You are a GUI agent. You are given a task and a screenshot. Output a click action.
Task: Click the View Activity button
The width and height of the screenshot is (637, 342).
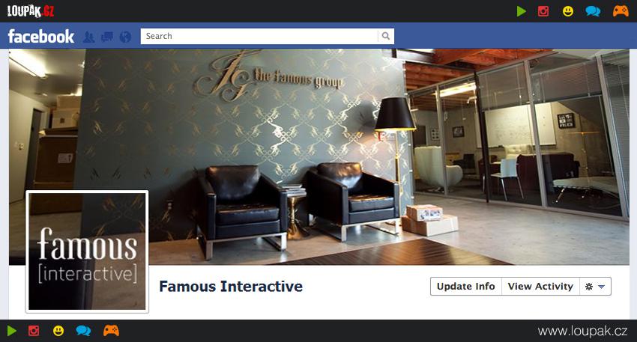point(541,287)
